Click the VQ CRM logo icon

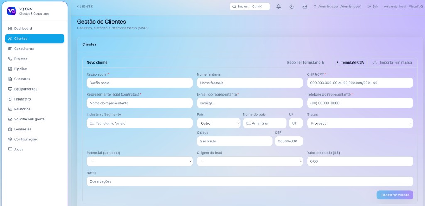[12, 11]
